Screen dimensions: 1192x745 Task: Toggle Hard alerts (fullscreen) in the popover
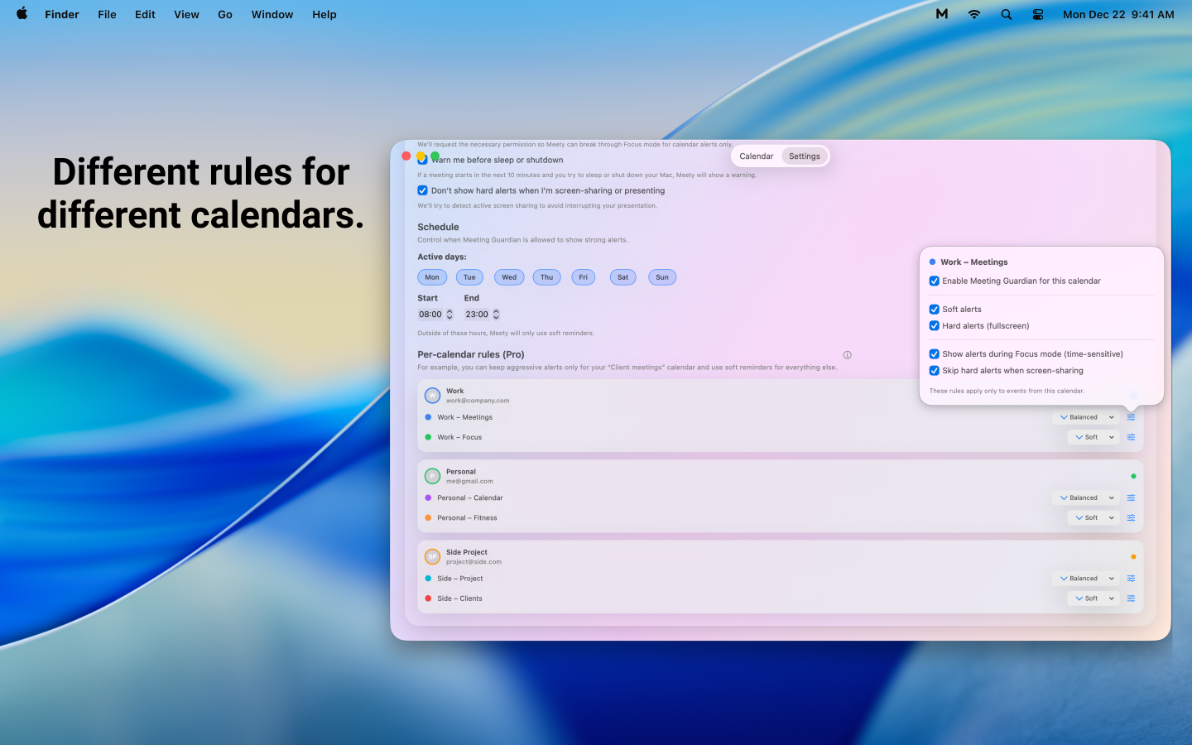point(934,325)
